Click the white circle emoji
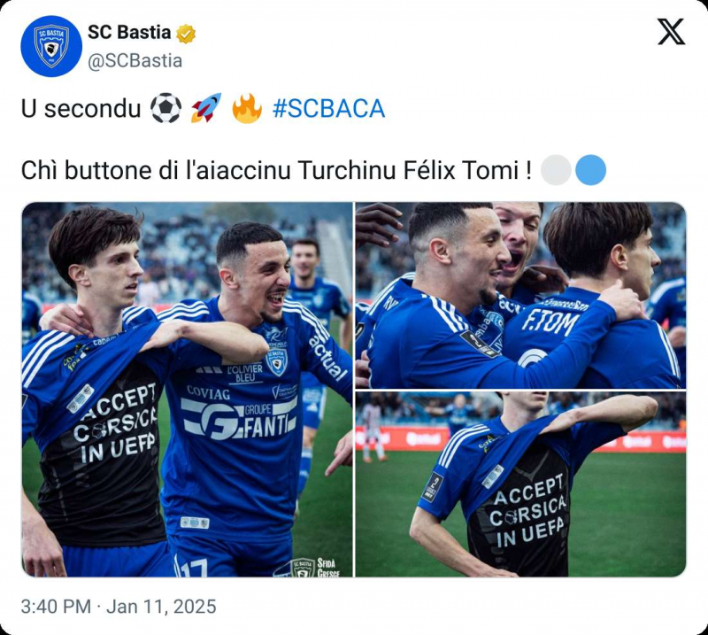 [556, 170]
